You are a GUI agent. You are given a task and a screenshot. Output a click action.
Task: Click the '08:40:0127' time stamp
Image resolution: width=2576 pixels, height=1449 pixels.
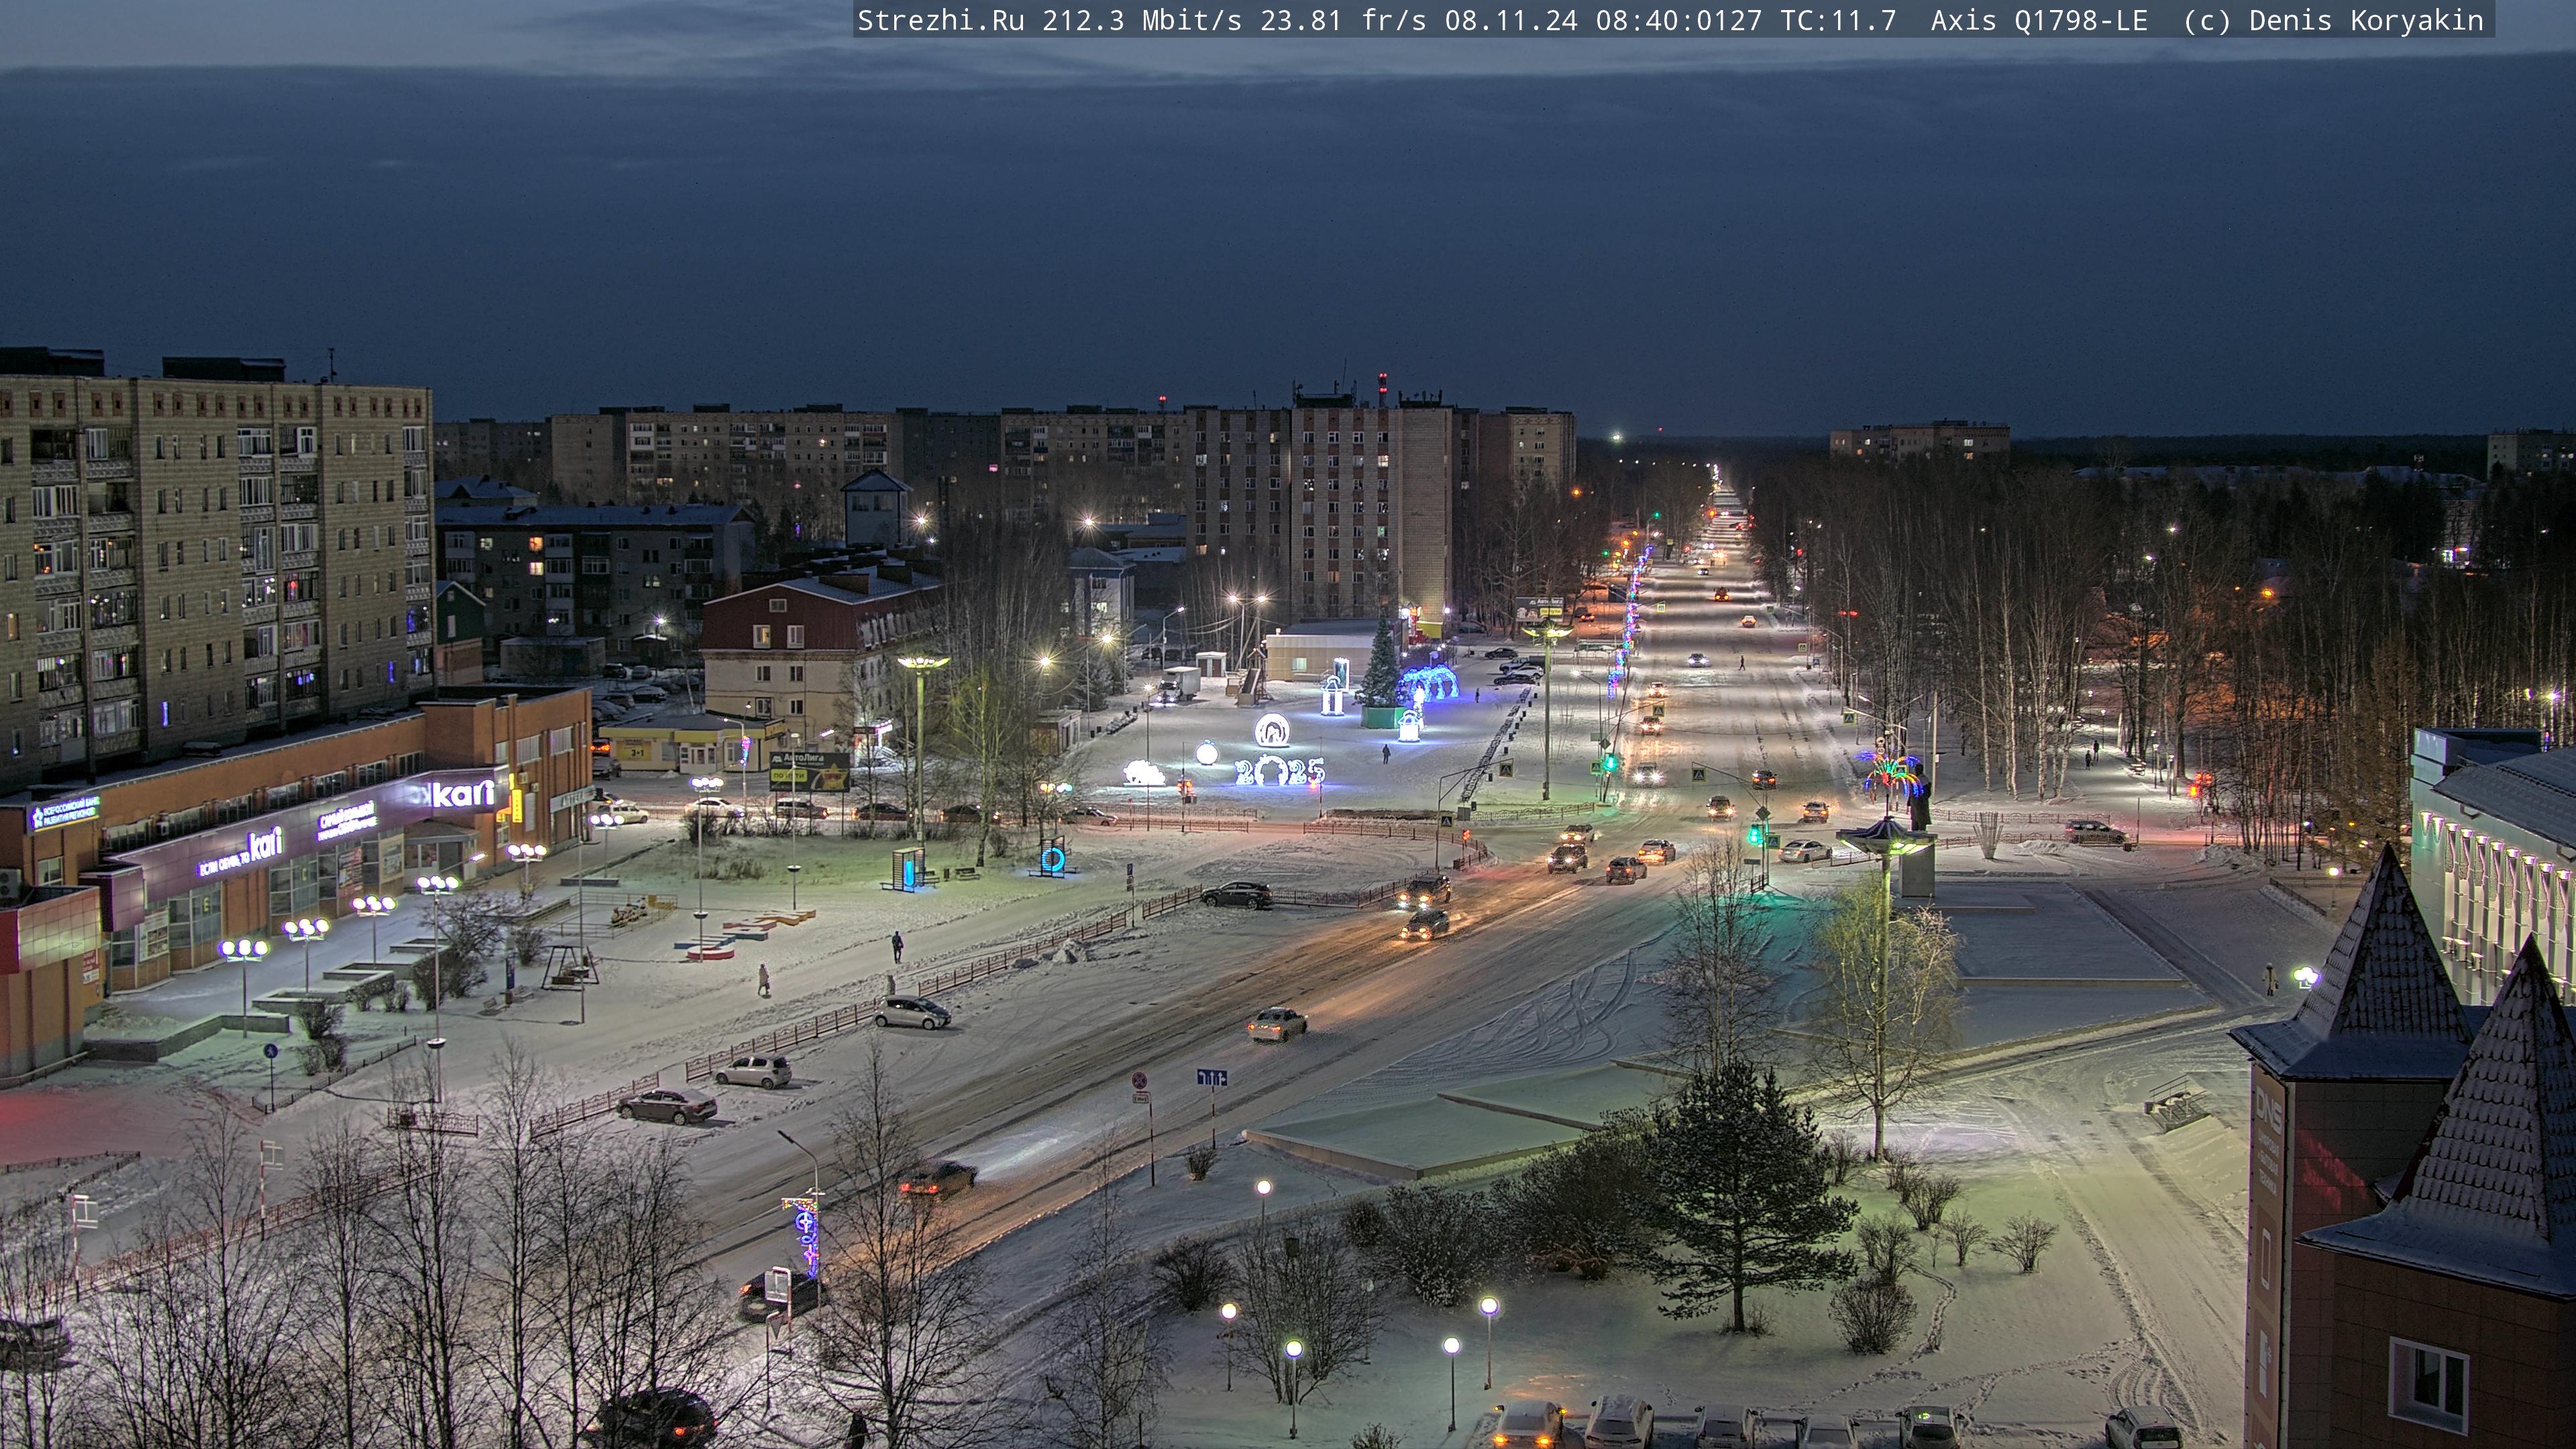coord(1679,20)
